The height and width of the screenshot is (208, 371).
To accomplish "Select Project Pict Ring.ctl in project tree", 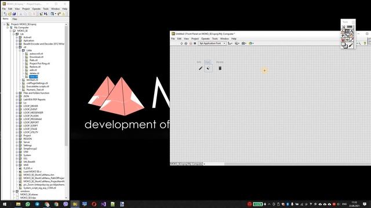I will [x=39, y=64].
